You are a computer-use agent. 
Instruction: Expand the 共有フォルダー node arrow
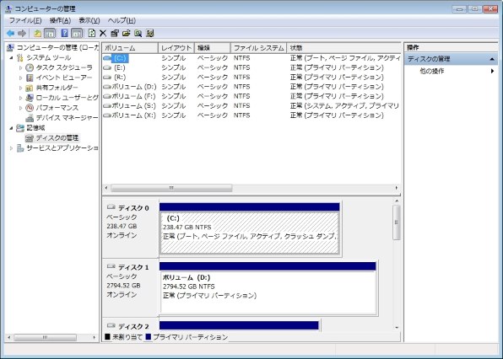(21, 88)
